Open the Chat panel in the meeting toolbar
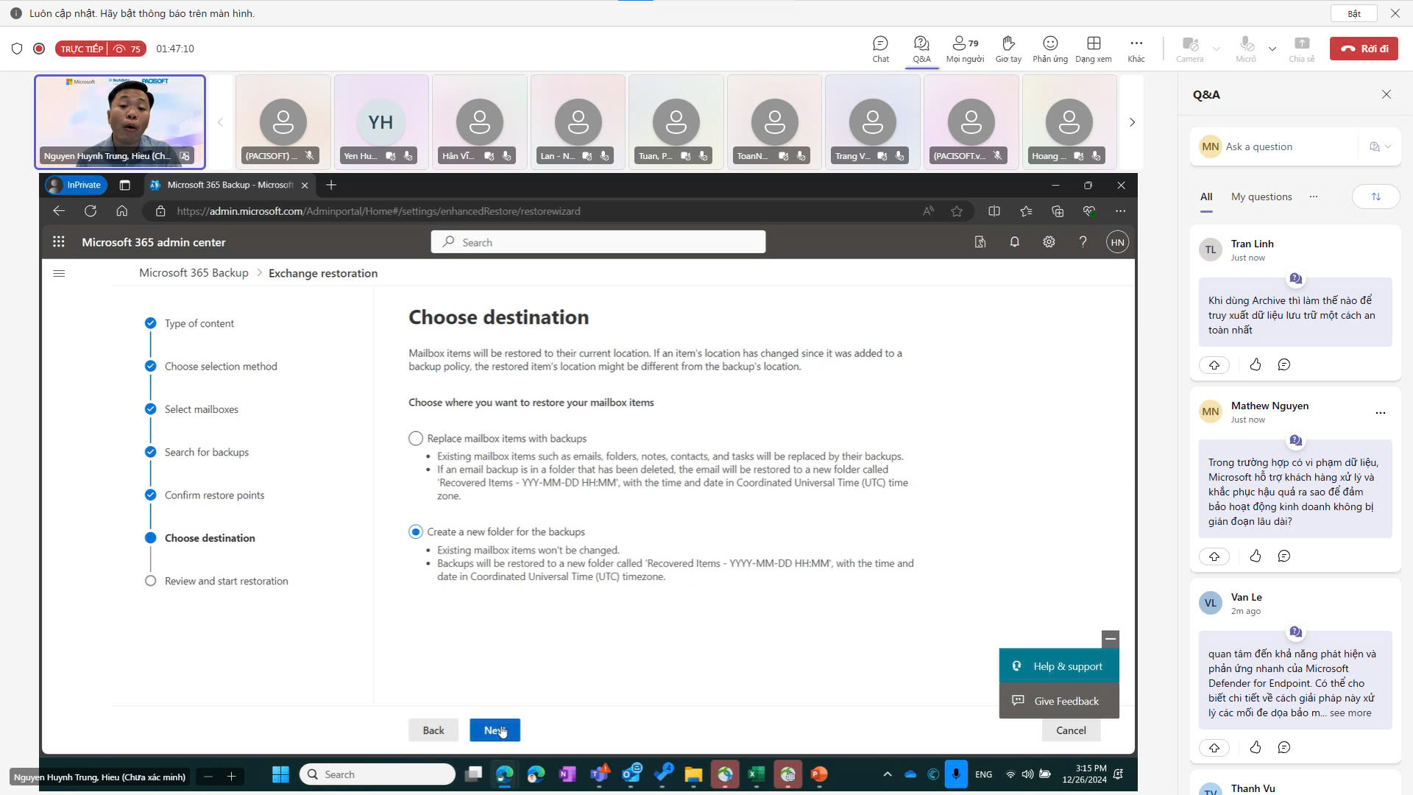 [880, 49]
